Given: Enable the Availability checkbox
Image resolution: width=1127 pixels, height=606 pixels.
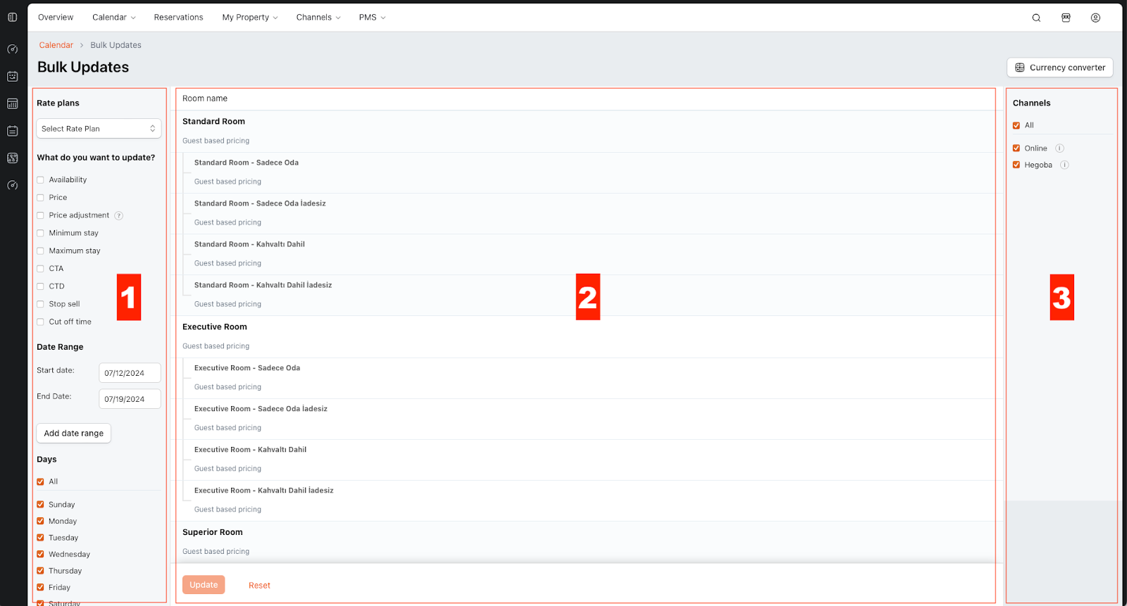Looking at the screenshot, I should (x=41, y=180).
